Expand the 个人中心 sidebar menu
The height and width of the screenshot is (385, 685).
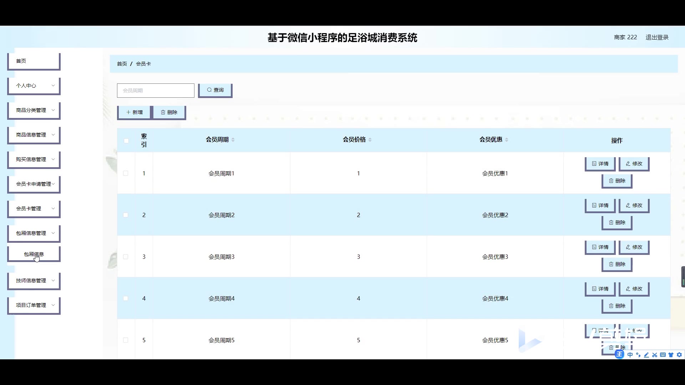pos(34,86)
